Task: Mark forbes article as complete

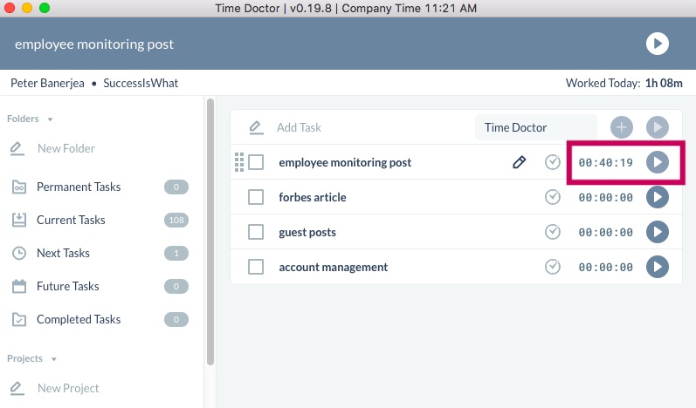Action: pos(552,197)
